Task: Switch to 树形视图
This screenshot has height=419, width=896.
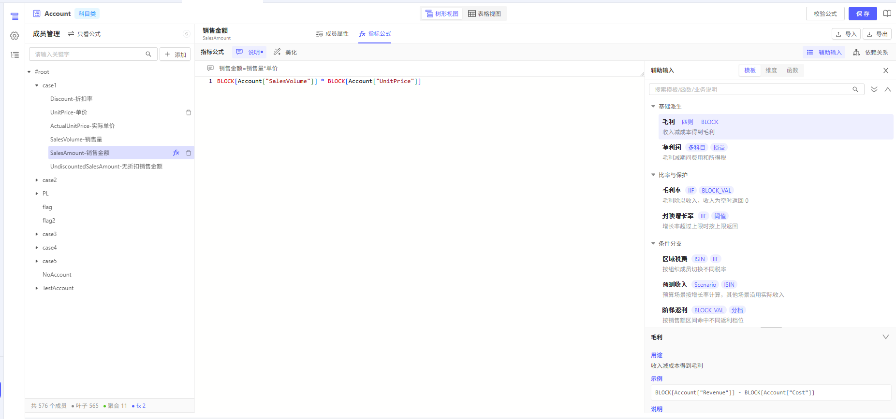Action: click(x=442, y=14)
